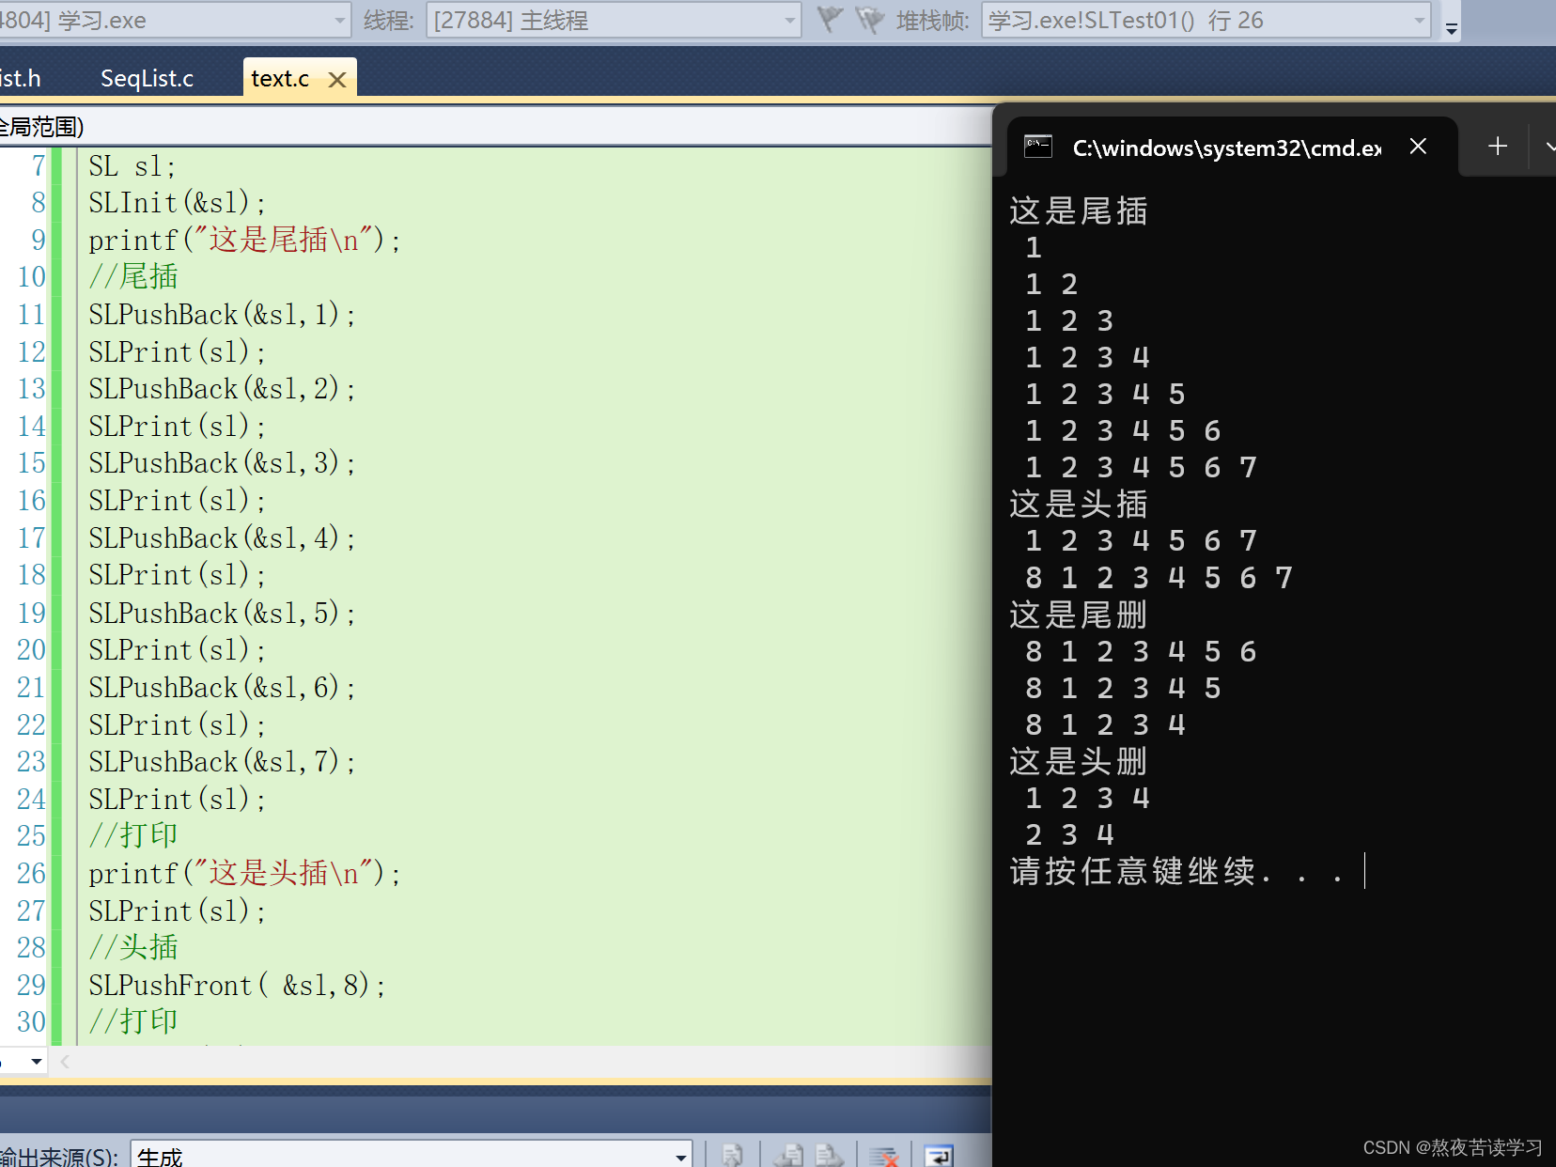Open the process dropdown showing 学习.exe
This screenshot has height=1167, width=1556.
pos(175,20)
